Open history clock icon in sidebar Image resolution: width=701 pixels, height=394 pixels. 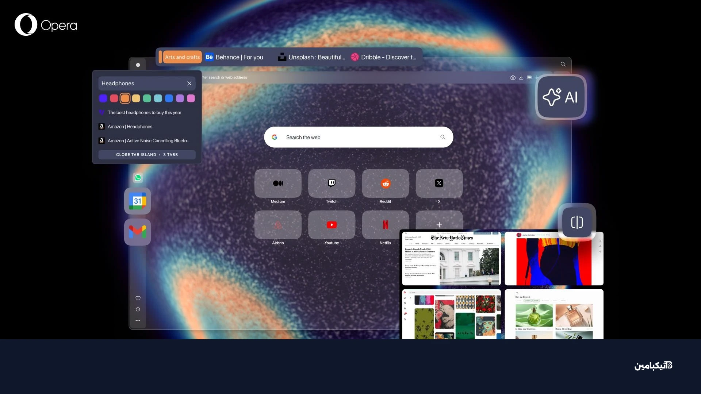[138, 309]
